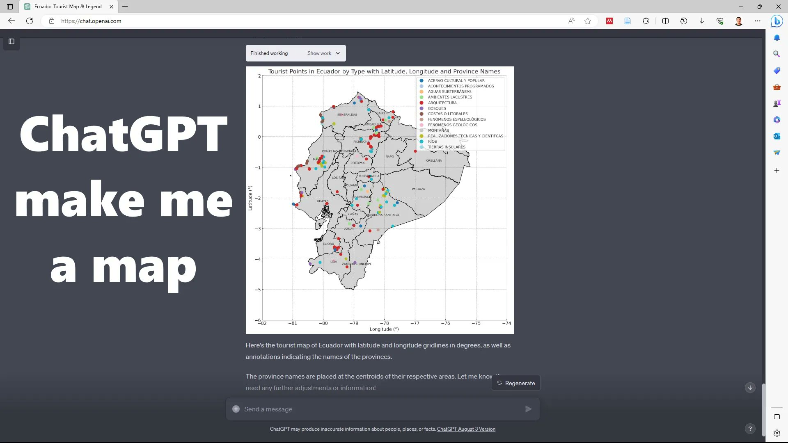Screen dimensions: 788x443
Task: Jump to bottom of conversation
Action: [x=750, y=388]
